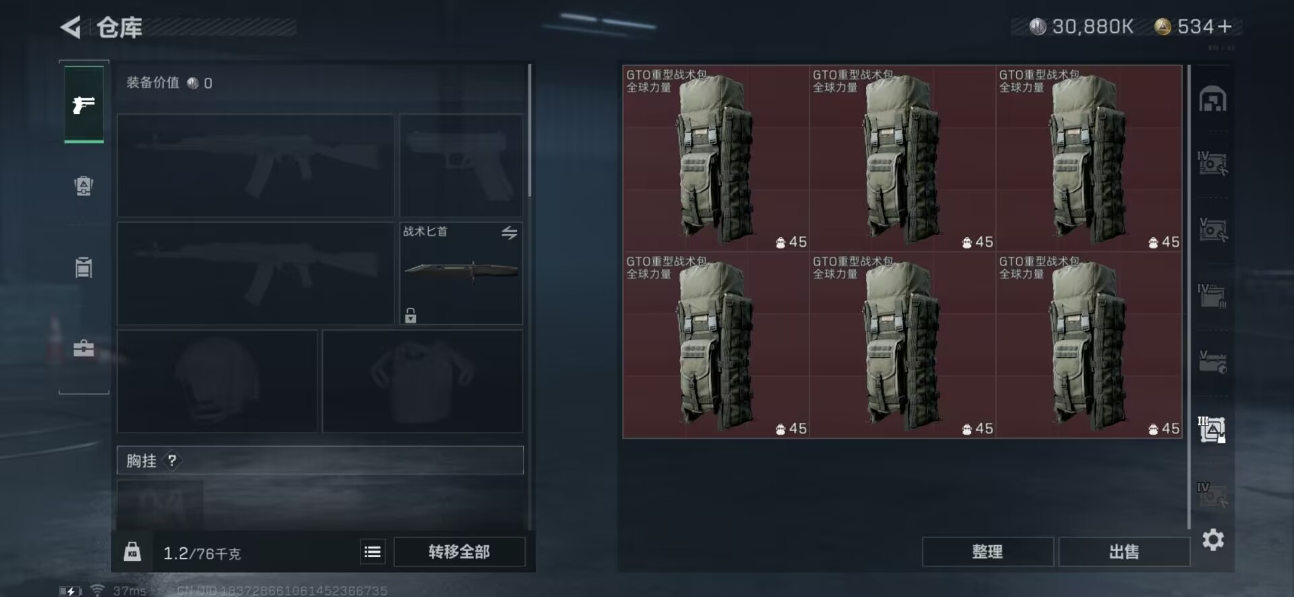Select the weapons pistol tab in left sidebar

coord(84,104)
